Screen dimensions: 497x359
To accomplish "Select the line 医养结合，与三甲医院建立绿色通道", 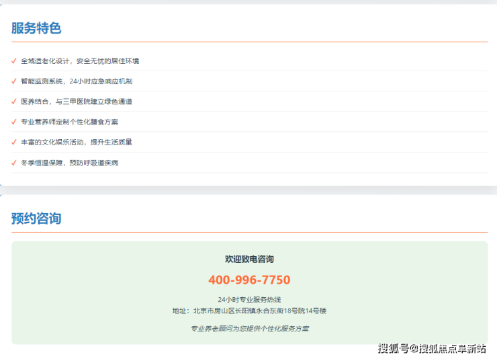I will pos(77,102).
